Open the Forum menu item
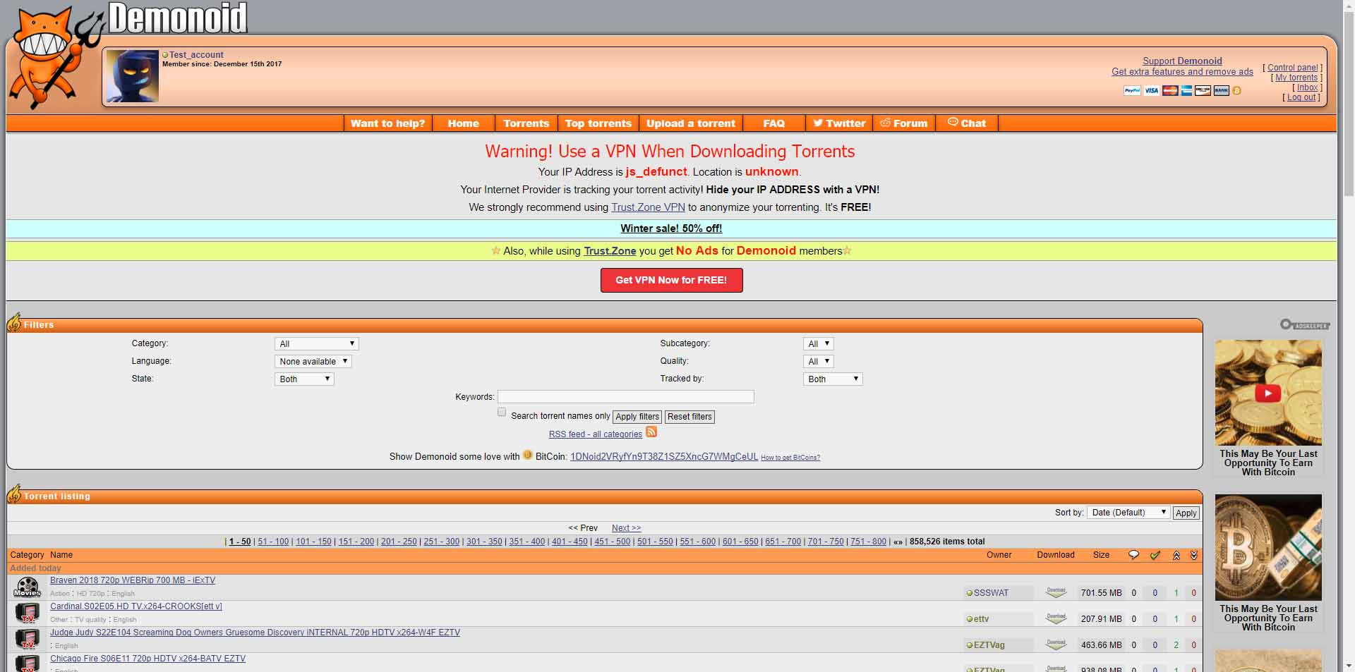The width and height of the screenshot is (1355, 672). [904, 123]
